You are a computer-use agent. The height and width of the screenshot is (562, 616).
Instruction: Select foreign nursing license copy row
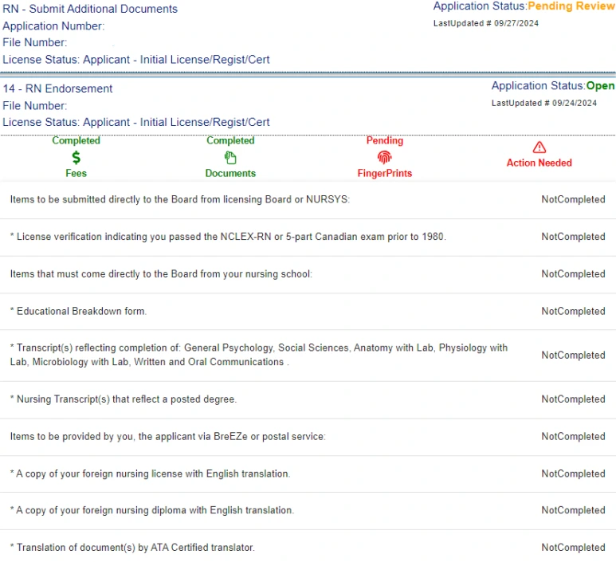(308, 474)
